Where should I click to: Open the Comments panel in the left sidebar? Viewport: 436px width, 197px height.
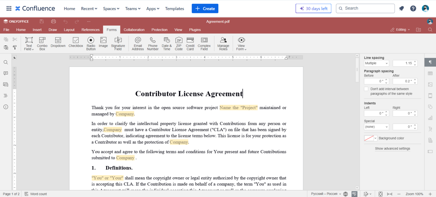(6, 73)
